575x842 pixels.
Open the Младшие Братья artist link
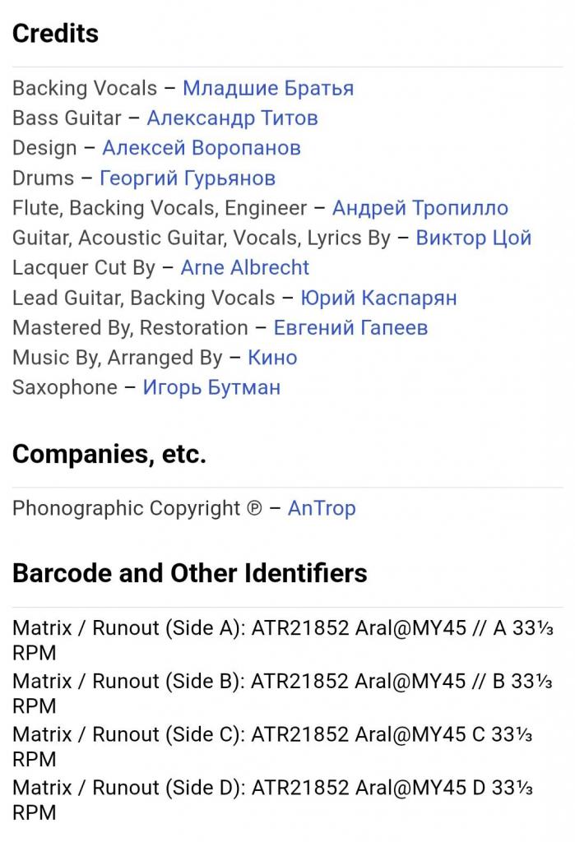[x=268, y=89]
